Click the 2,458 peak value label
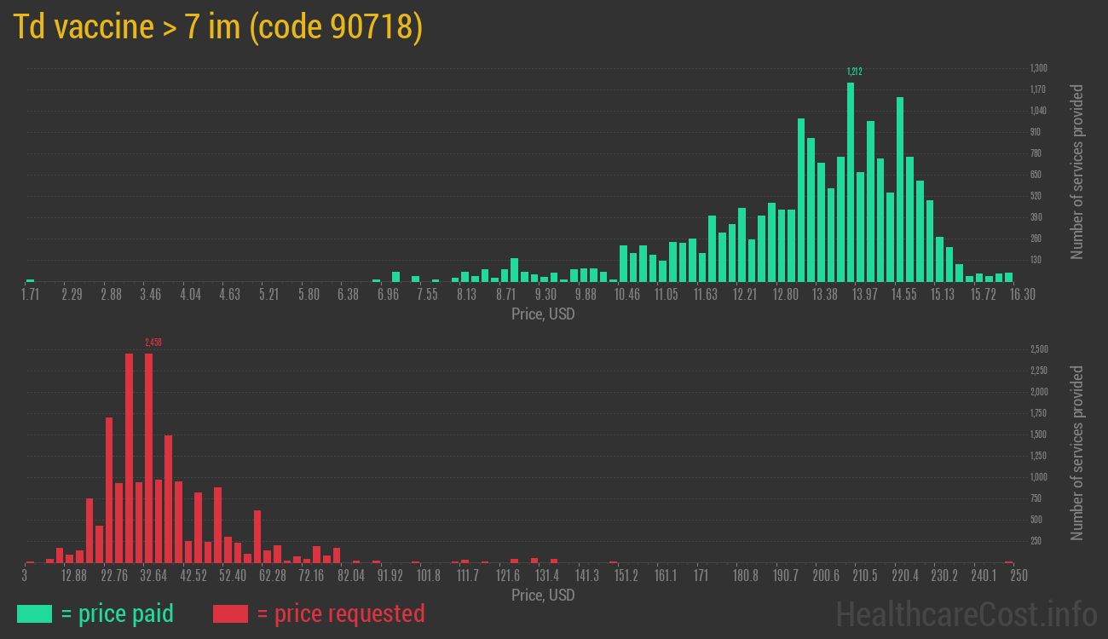1108x639 pixels. 153,343
